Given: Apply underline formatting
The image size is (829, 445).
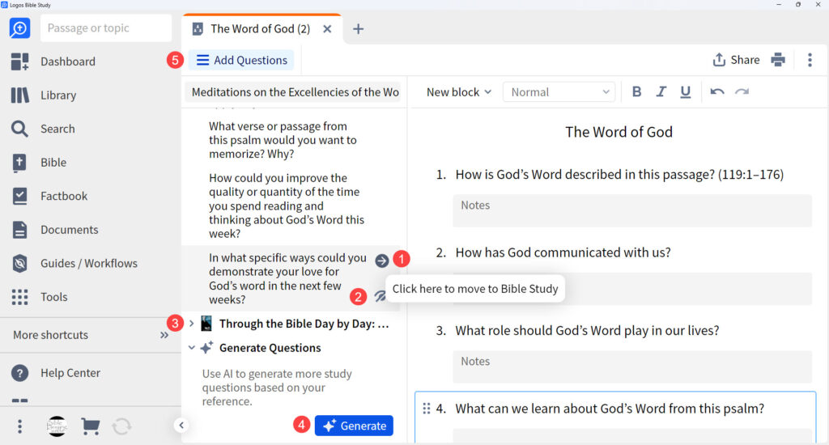Looking at the screenshot, I should (685, 92).
